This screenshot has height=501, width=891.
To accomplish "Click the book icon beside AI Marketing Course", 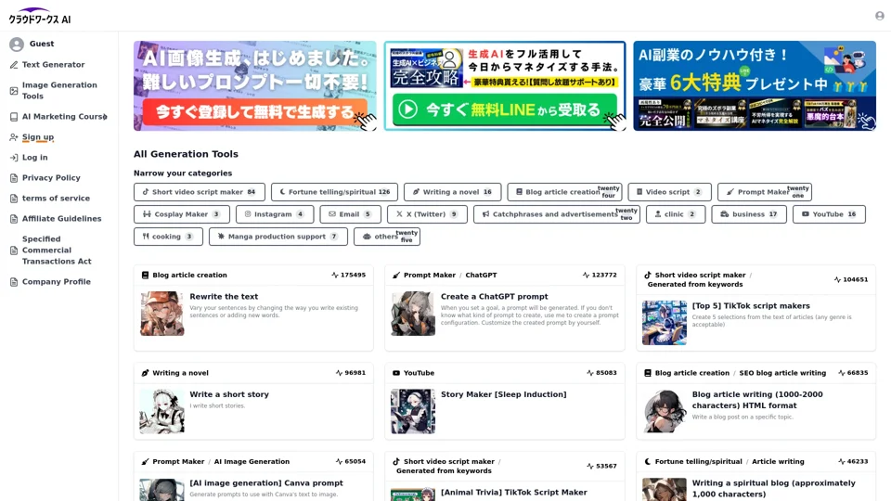I will click(14, 117).
